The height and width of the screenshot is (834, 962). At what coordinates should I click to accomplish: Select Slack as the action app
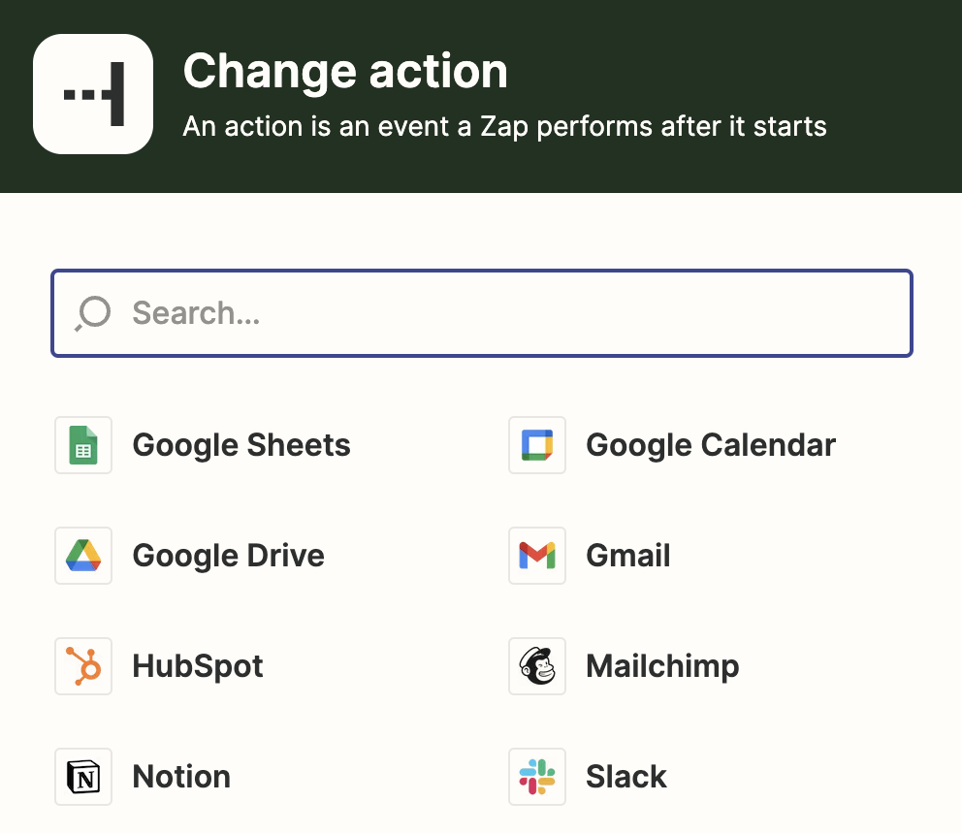tap(625, 776)
